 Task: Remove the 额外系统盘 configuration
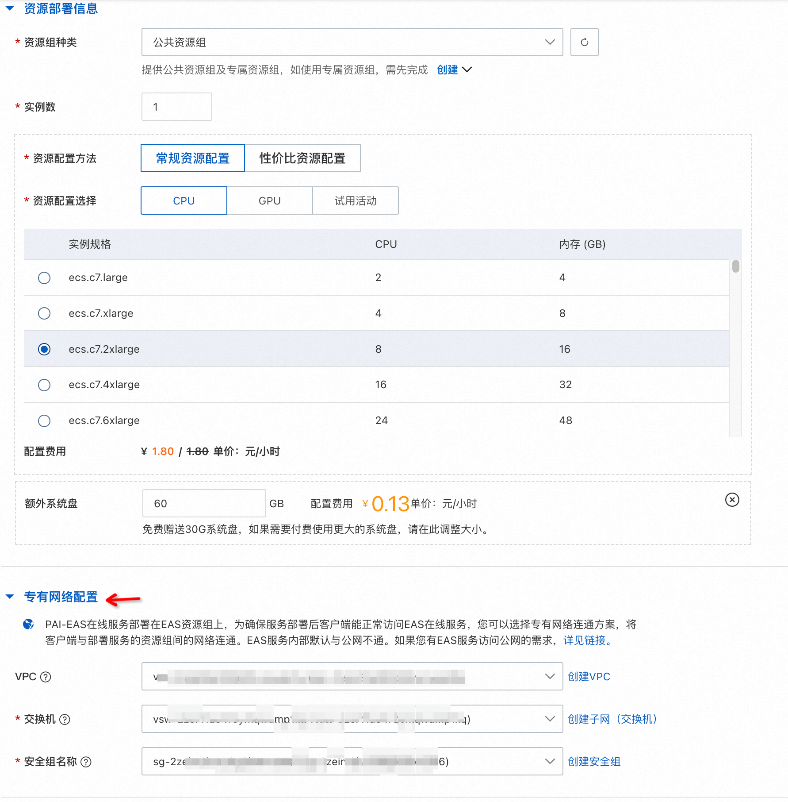tap(732, 500)
